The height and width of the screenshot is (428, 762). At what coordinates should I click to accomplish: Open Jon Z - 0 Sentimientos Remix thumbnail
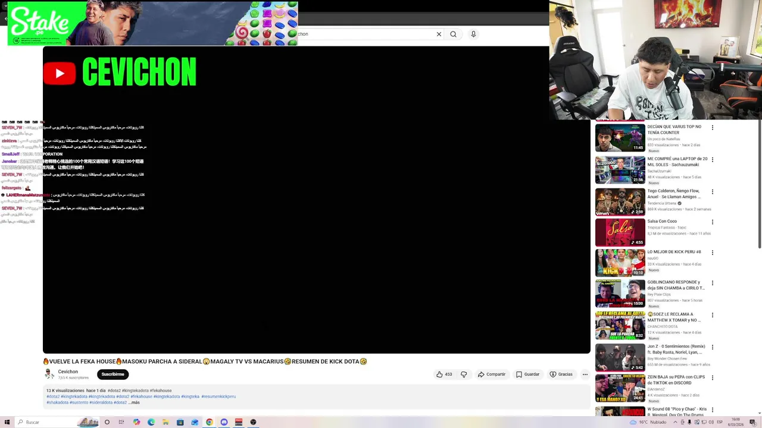[620, 357]
